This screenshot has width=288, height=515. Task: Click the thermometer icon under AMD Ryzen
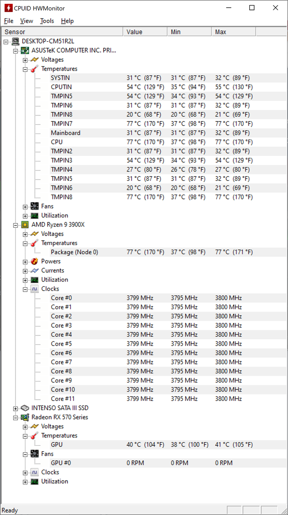tap(34, 243)
